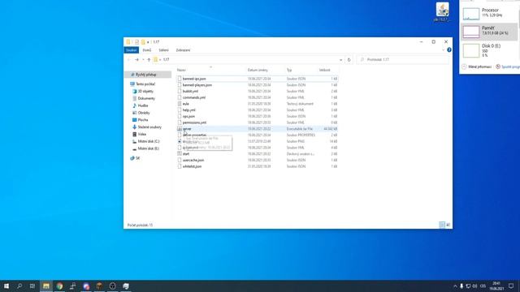This screenshot has height=292, width=520.
Task: Click File Explorer taskbar icon
Action: click(46, 286)
